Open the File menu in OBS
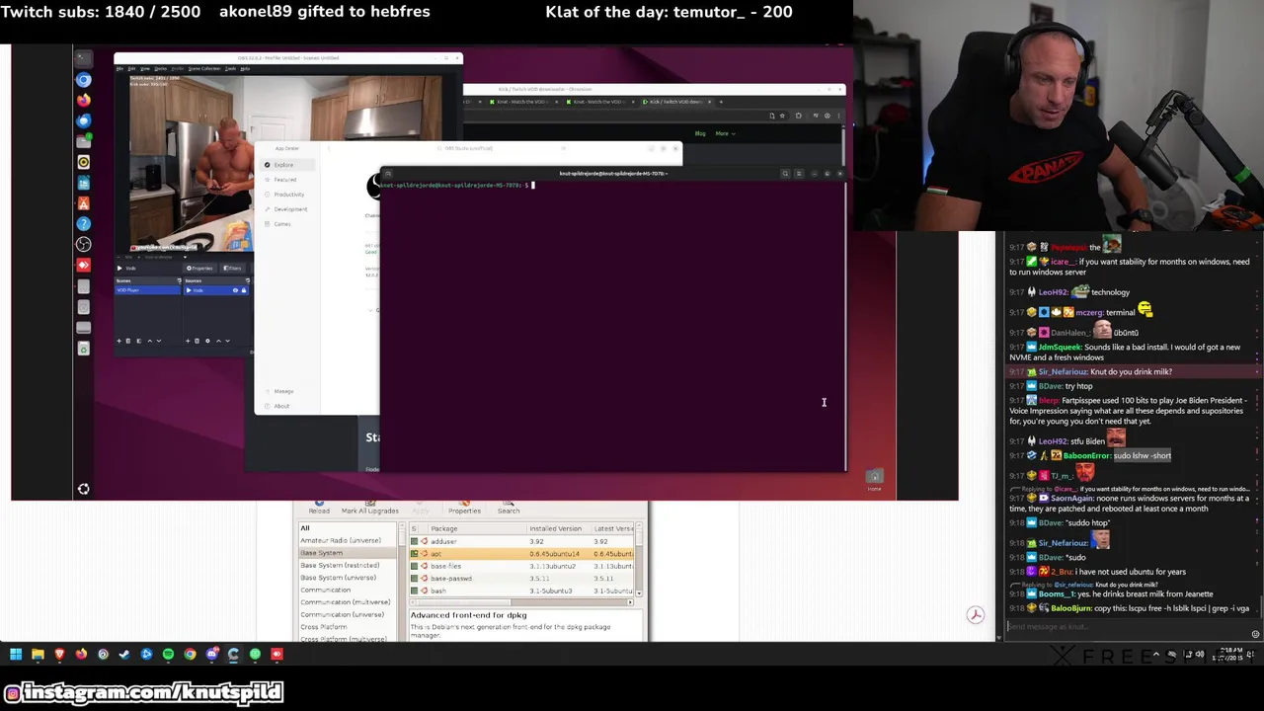 [119, 68]
